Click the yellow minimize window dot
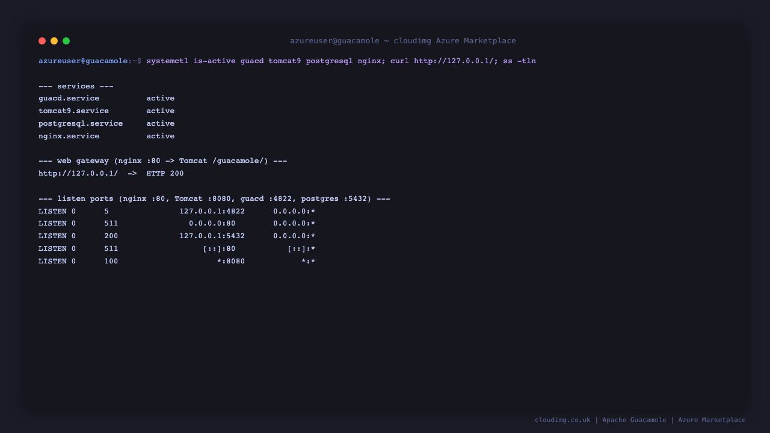This screenshot has width=770, height=433. [x=54, y=41]
